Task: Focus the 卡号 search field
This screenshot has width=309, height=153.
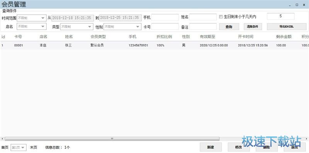Action: [165, 26]
